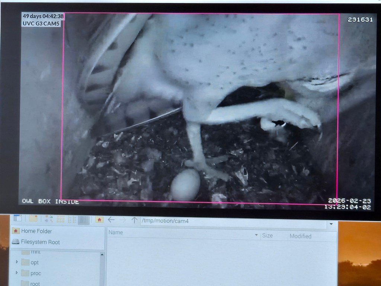Go forward with the right arrow
Image resolution: width=381 pixels, height=286 pixels.
(122, 220)
